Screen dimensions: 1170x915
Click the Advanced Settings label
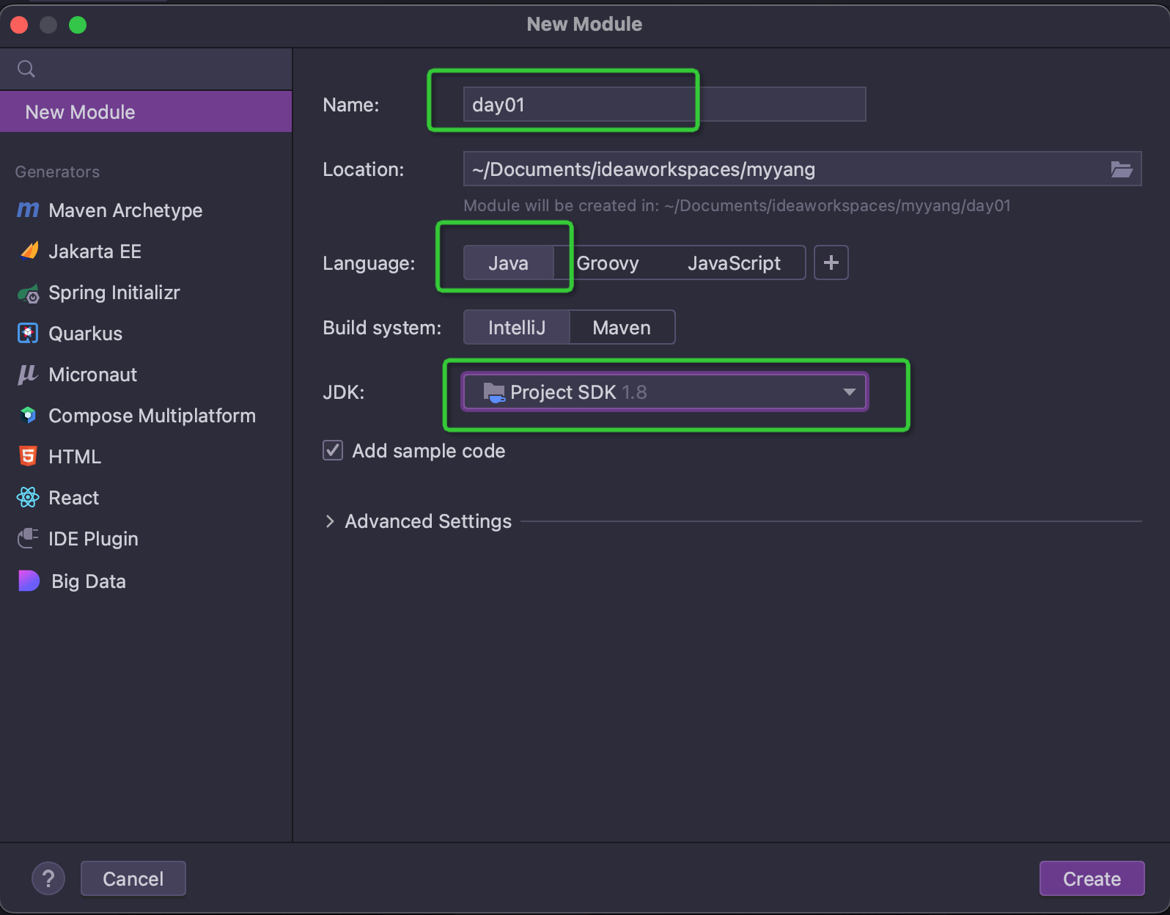[428, 521]
